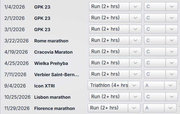Open the Lisbon marathon event entry
180x114 pixels.
tap(52, 97)
